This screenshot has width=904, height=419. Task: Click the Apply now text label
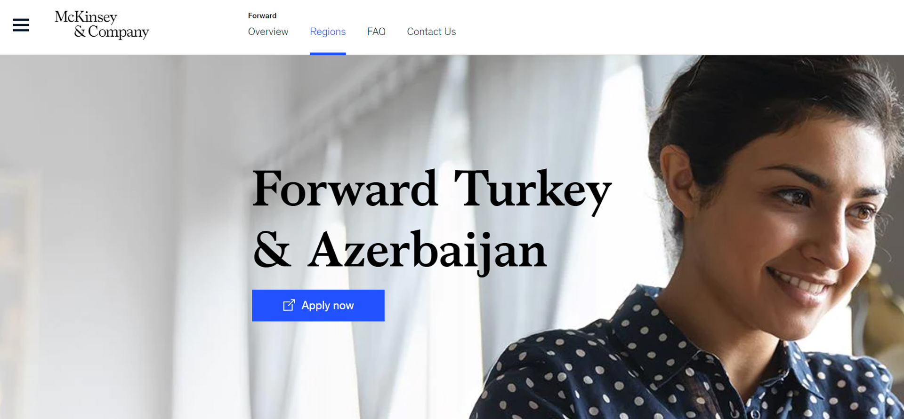tap(328, 305)
